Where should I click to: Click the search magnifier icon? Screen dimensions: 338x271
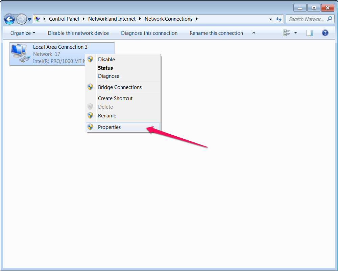[x=330, y=19]
